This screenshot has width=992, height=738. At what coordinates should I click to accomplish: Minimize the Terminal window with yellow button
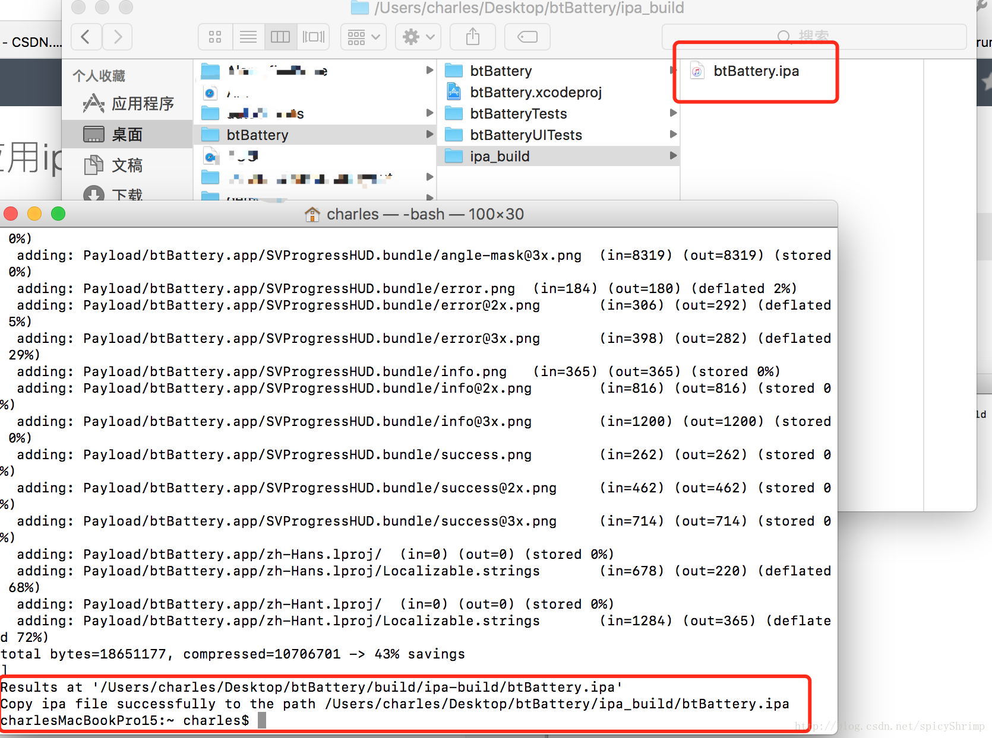34,214
